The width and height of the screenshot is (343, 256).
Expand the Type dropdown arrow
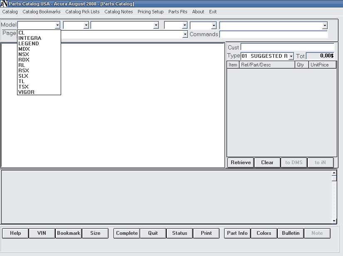click(x=291, y=56)
